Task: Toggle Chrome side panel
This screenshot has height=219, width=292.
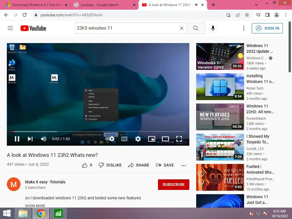Action: click(x=267, y=15)
